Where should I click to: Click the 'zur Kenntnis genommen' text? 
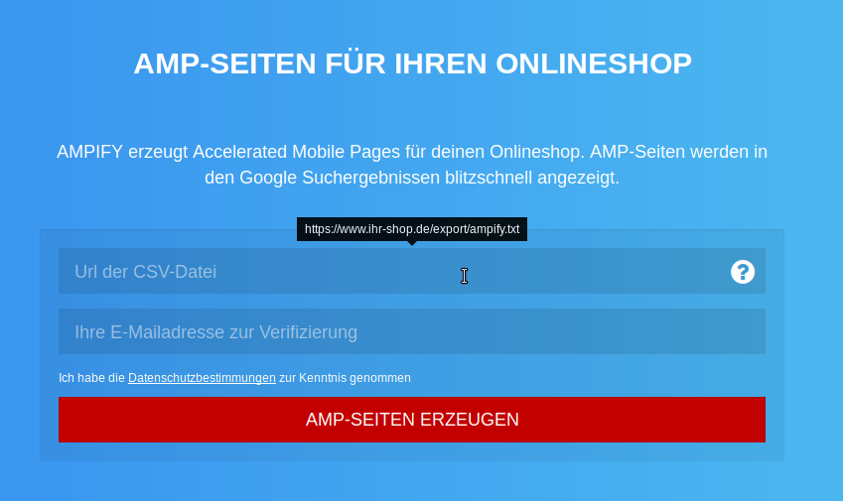point(345,378)
